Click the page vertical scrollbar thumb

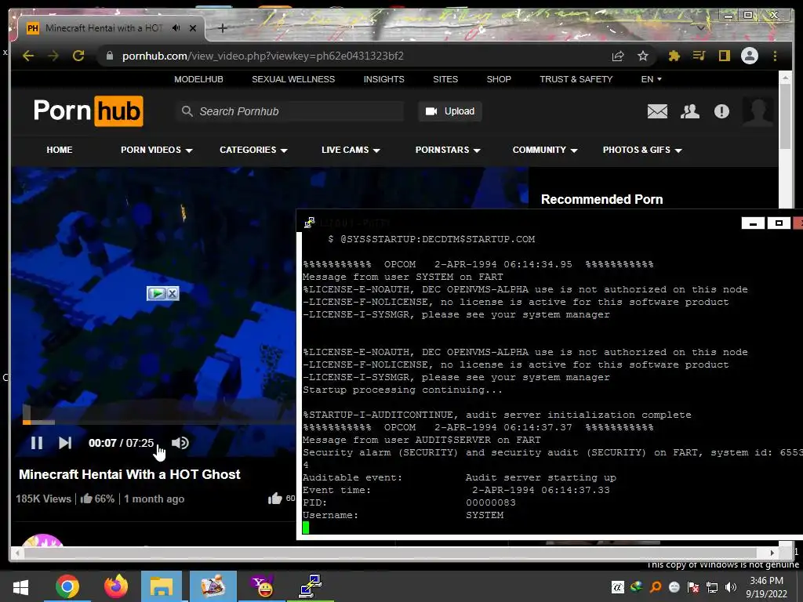(785, 116)
